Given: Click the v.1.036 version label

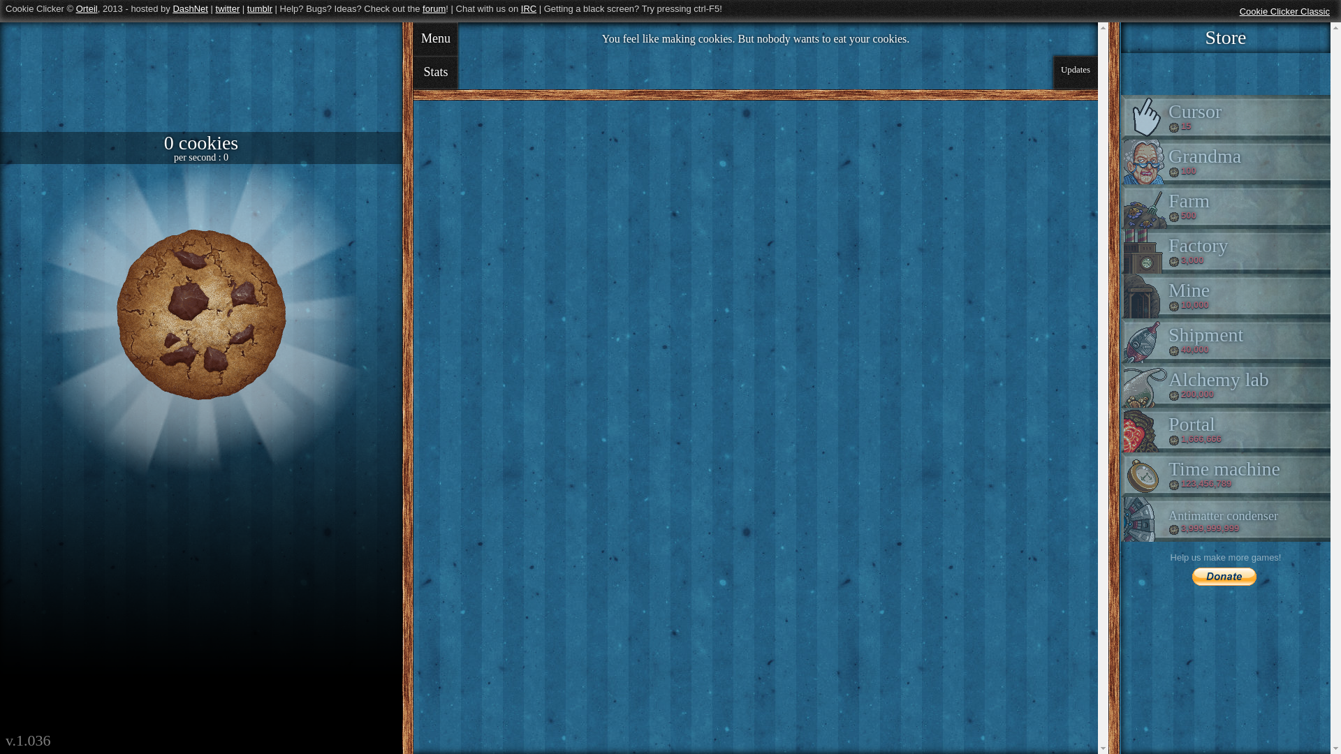Looking at the screenshot, I should pos(28,740).
